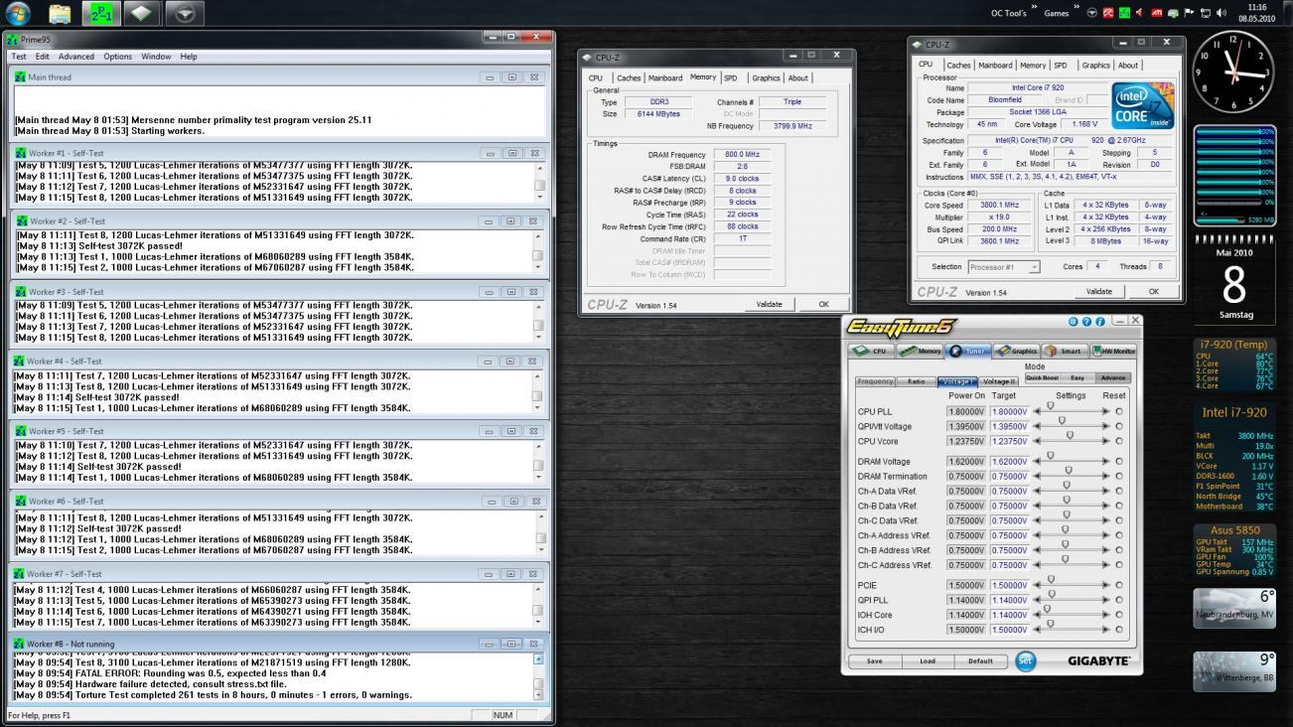Click Default in EasyTune6

tap(980, 660)
